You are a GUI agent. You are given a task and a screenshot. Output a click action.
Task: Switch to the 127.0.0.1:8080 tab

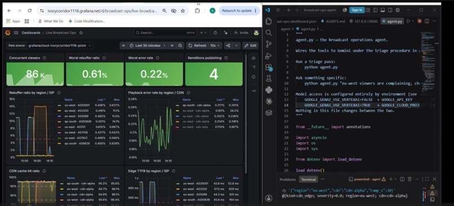[x=364, y=21]
